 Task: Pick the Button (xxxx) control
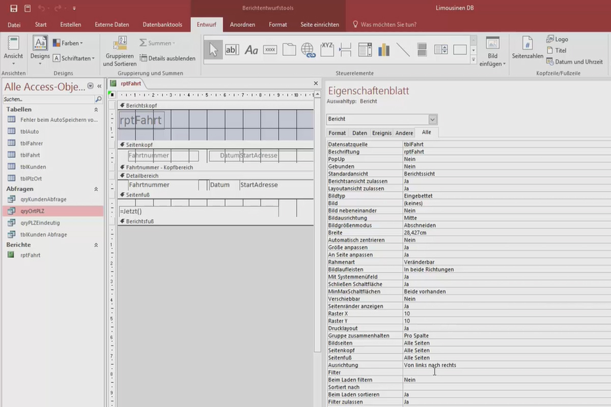click(270, 49)
